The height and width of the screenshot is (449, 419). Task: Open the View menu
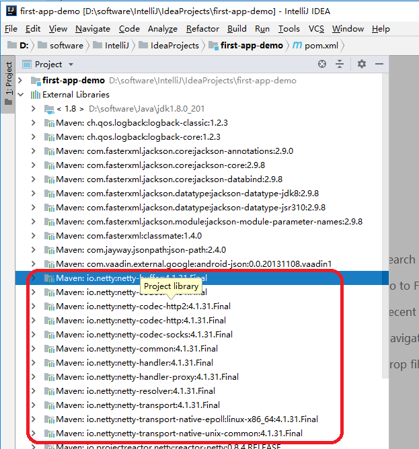(x=58, y=29)
